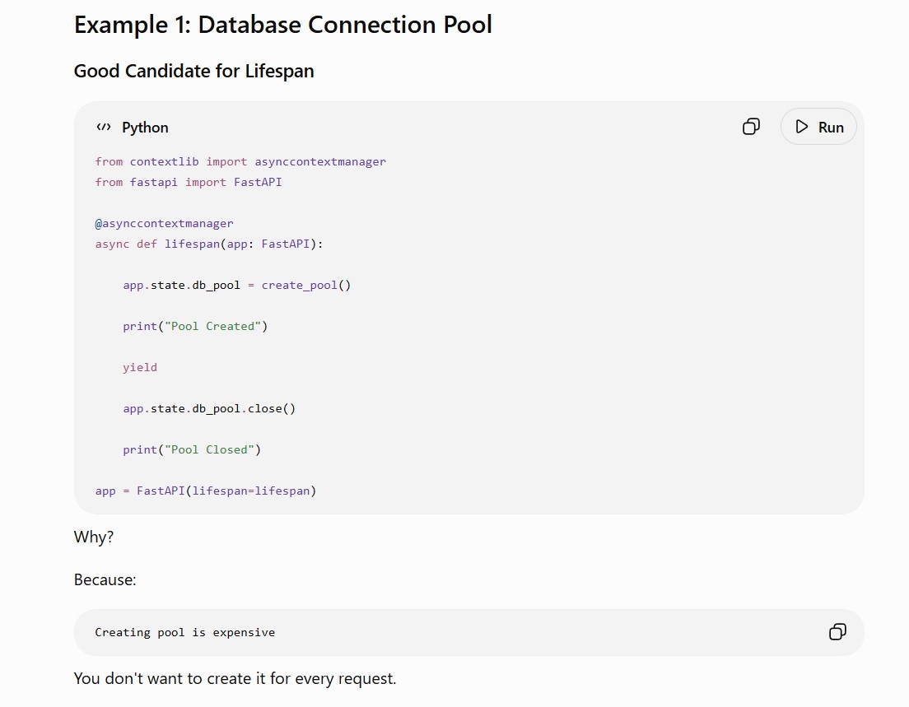Image resolution: width=909 pixels, height=707 pixels.
Task: Click the '@asynccontextmanager' decorator line
Action: pos(164,223)
